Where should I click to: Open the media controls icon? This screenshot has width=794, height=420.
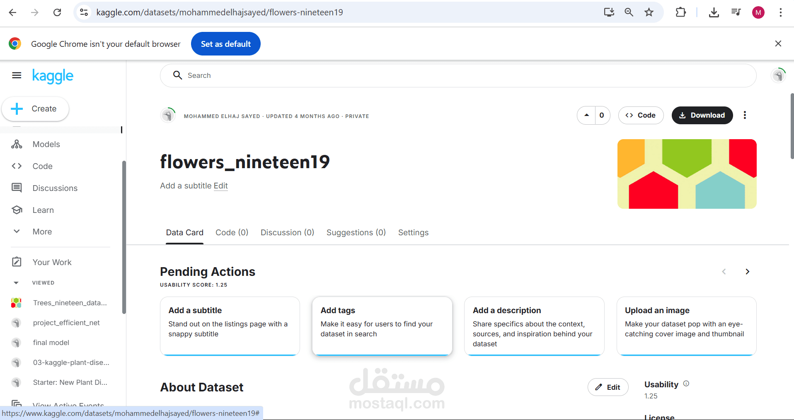(x=736, y=12)
